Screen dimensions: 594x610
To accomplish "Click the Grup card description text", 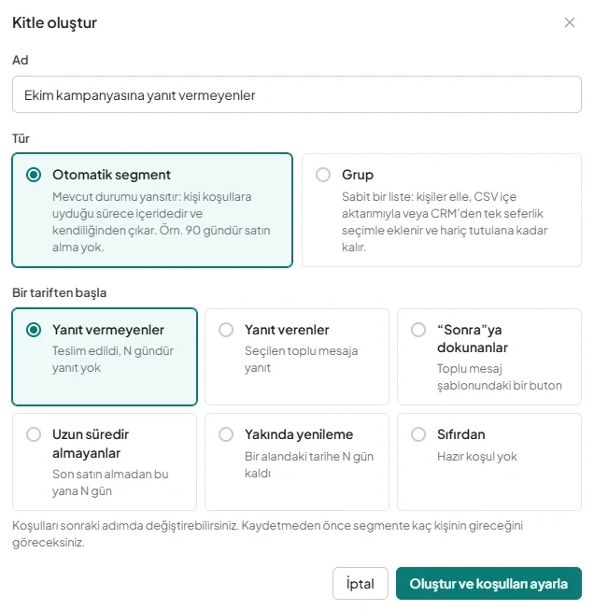I will click(445, 221).
